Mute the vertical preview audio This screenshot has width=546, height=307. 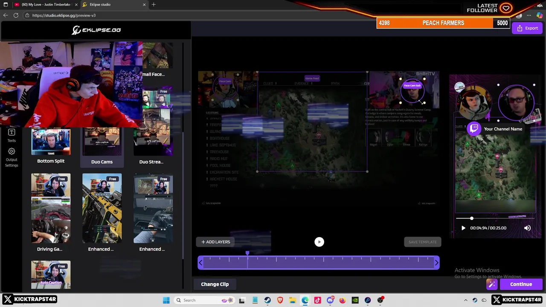[528, 228]
